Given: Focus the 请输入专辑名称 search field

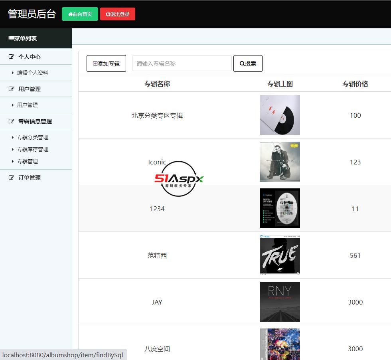Looking at the screenshot, I should point(182,63).
